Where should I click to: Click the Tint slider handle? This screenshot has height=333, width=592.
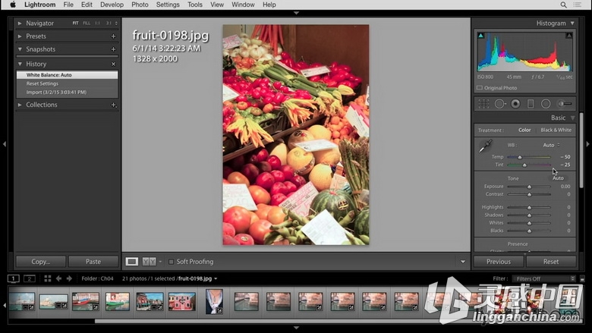[524, 165]
